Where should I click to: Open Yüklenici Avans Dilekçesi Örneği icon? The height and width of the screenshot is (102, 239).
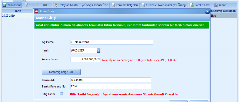[x=143, y=5]
